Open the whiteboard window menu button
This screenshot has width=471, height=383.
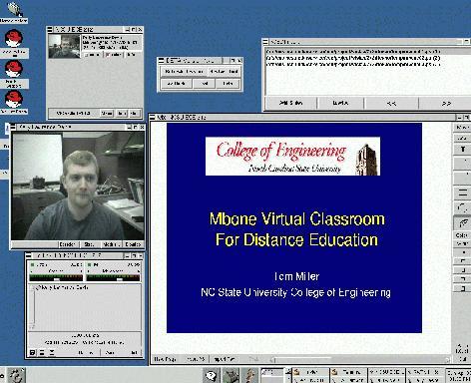(153, 117)
